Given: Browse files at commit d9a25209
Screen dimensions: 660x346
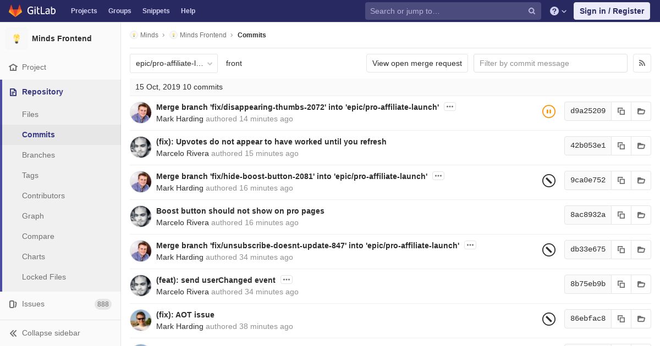Looking at the screenshot, I should 641,111.
